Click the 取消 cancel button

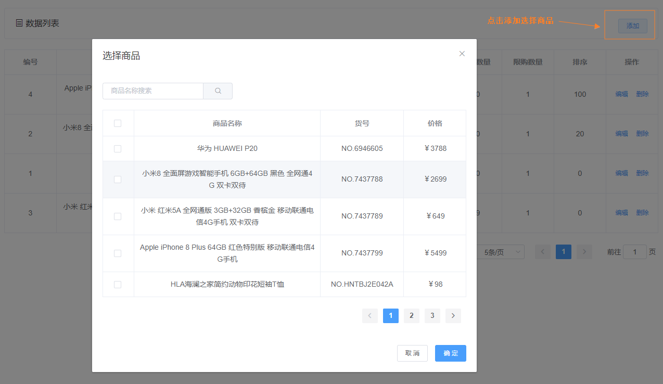pyautogui.click(x=412, y=353)
